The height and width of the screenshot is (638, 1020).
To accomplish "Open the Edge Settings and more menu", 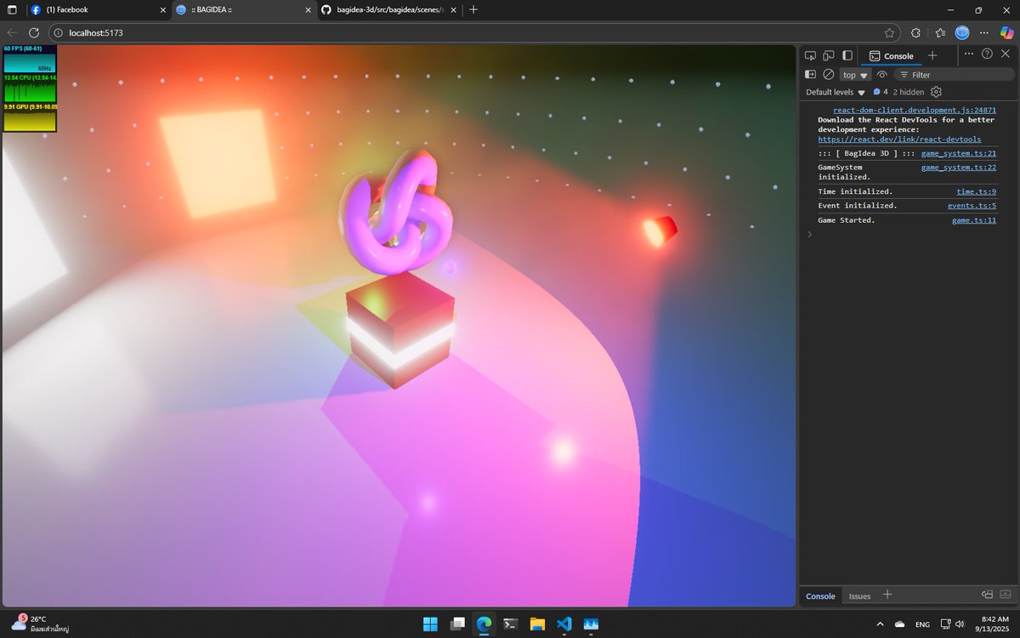I will pos(984,32).
